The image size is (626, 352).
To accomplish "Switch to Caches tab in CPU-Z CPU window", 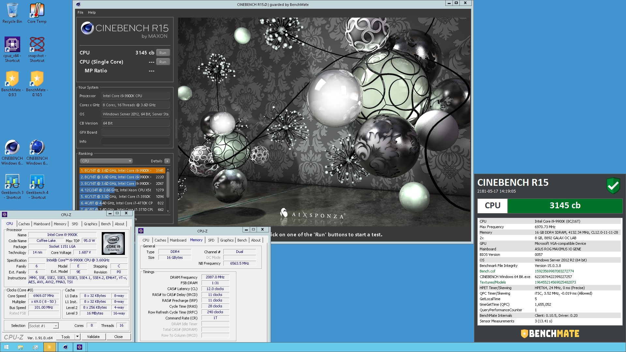I will pos(24,224).
